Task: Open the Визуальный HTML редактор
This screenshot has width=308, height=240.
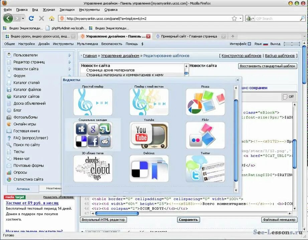Action: pos(103,220)
